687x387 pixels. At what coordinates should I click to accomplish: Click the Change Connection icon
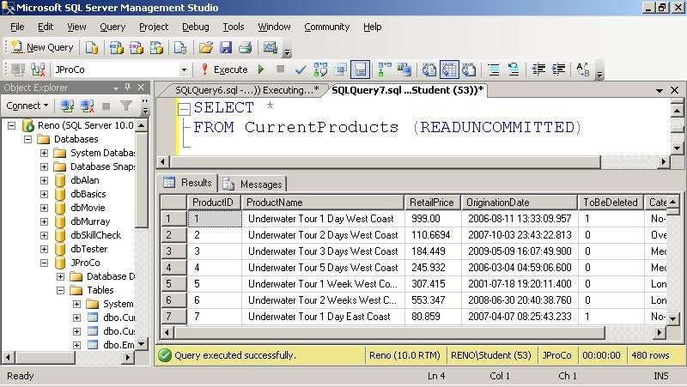[38, 70]
